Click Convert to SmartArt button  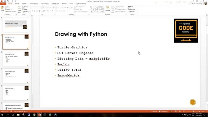tap(81, 12)
